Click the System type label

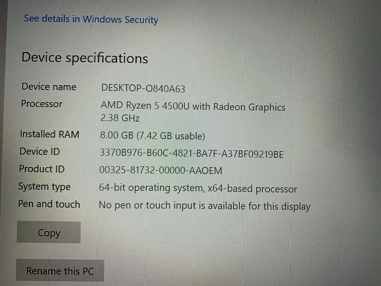pos(45,187)
